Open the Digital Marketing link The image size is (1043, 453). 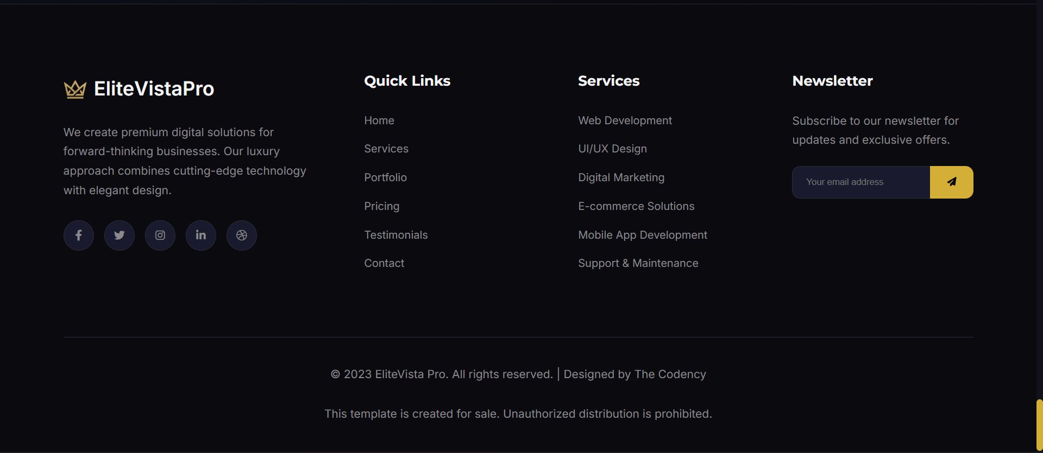tap(621, 177)
